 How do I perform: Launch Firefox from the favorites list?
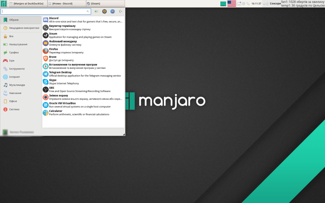click(83, 51)
